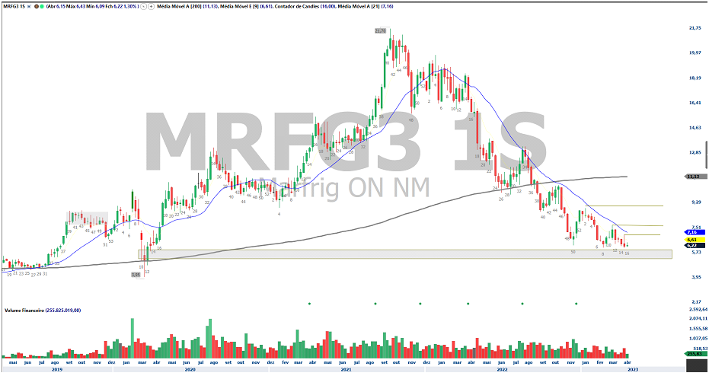This screenshot has height=376, width=709.
Task: Click the grey 11,13 moving average price tag
Action: [x=693, y=177]
